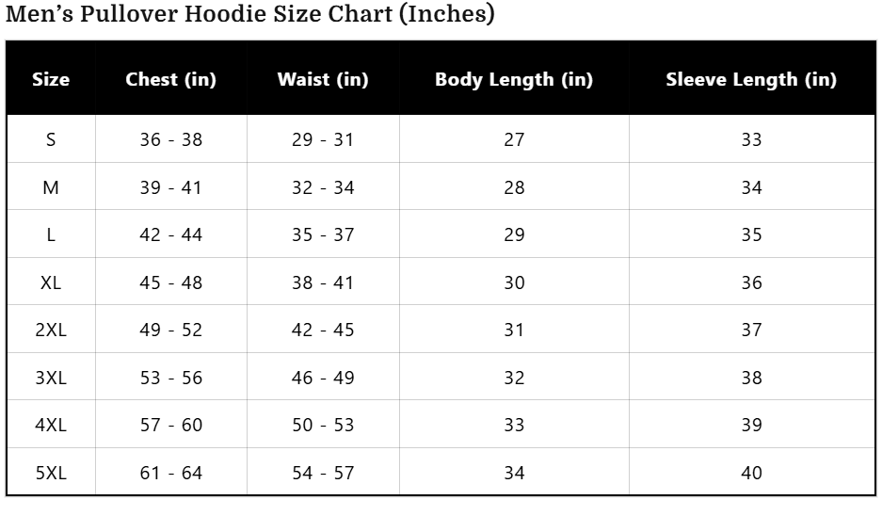The width and height of the screenshot is (882, 516).
Task: Click chest value 42 - 44
Action: click(170, 234)
